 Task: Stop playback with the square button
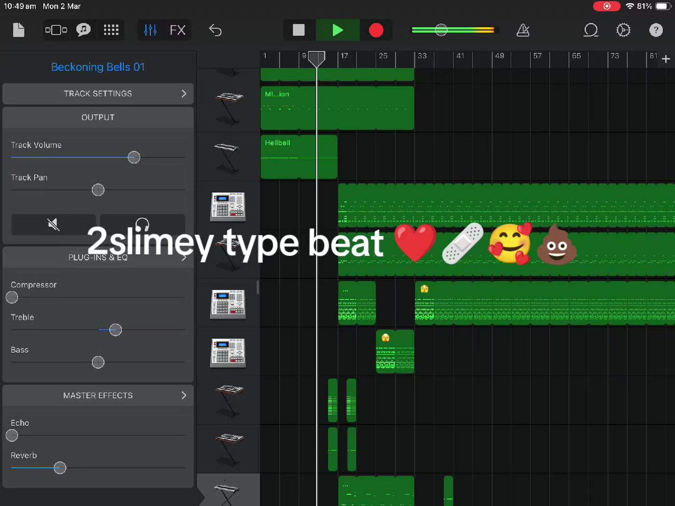pos(299,30)
